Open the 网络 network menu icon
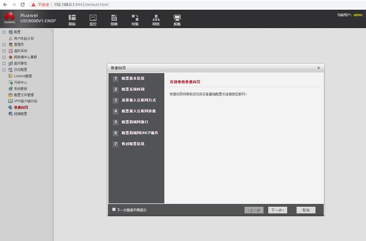 (x=156, y=19)
